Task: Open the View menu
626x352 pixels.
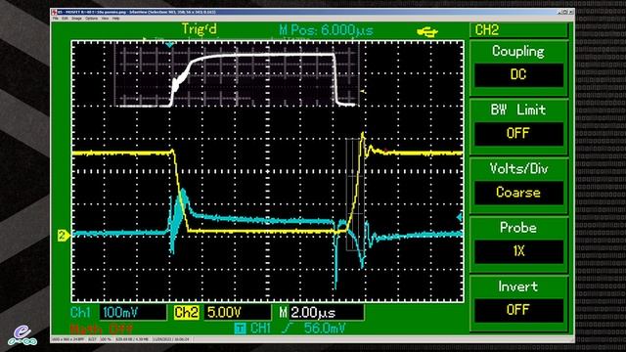Action: (105, 19)
